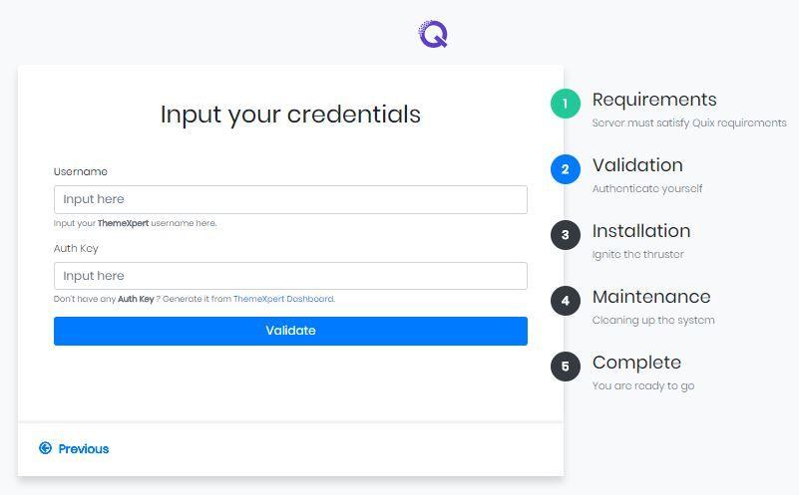Select the Installation step title
This screenshot has height=495, width=799.
click(641, 231)
